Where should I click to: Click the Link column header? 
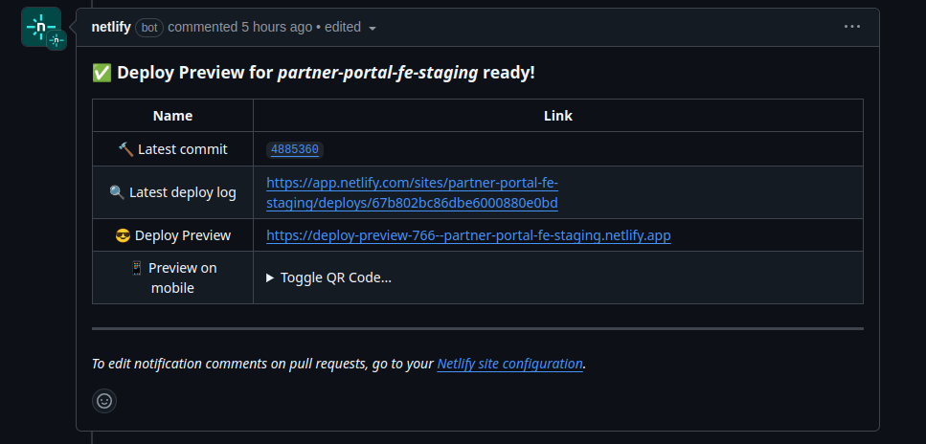click(557, 116)
